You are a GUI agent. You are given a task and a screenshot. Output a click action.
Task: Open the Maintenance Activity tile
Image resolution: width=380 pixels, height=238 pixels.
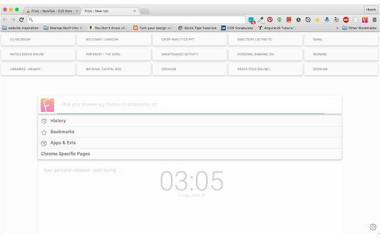tap(190, 54)
